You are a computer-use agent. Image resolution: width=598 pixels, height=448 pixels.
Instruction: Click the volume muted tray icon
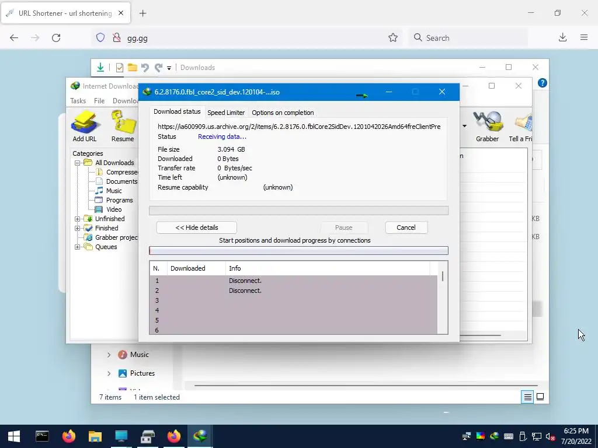click(x=550, y=437)
